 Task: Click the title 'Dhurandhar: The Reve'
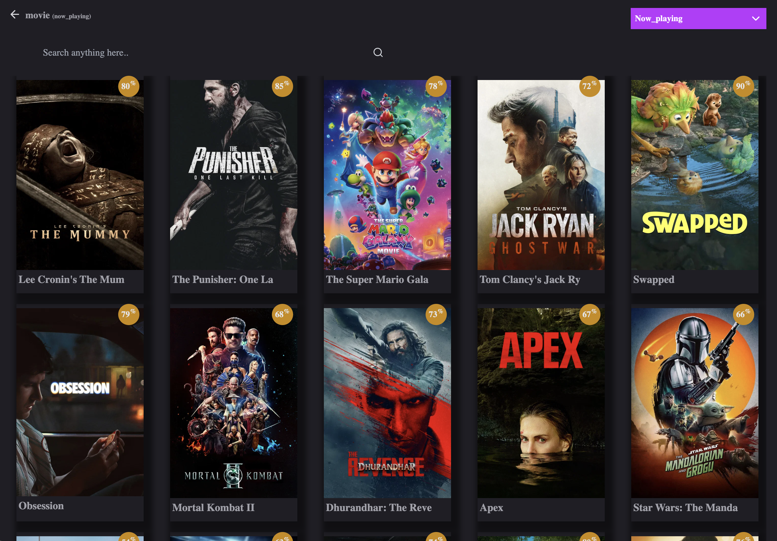tap(379, 508)
